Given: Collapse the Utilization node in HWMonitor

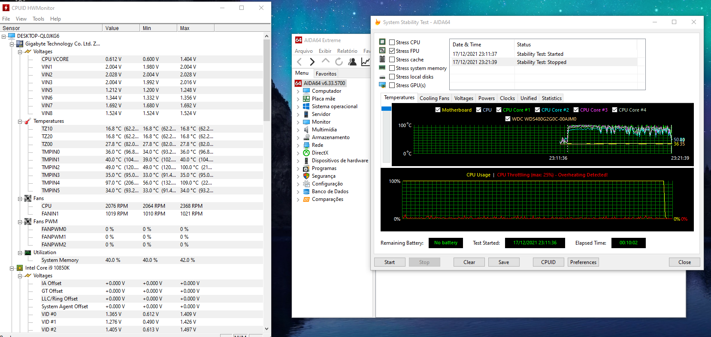Looking at the screenshot, I should pos(20,252).
